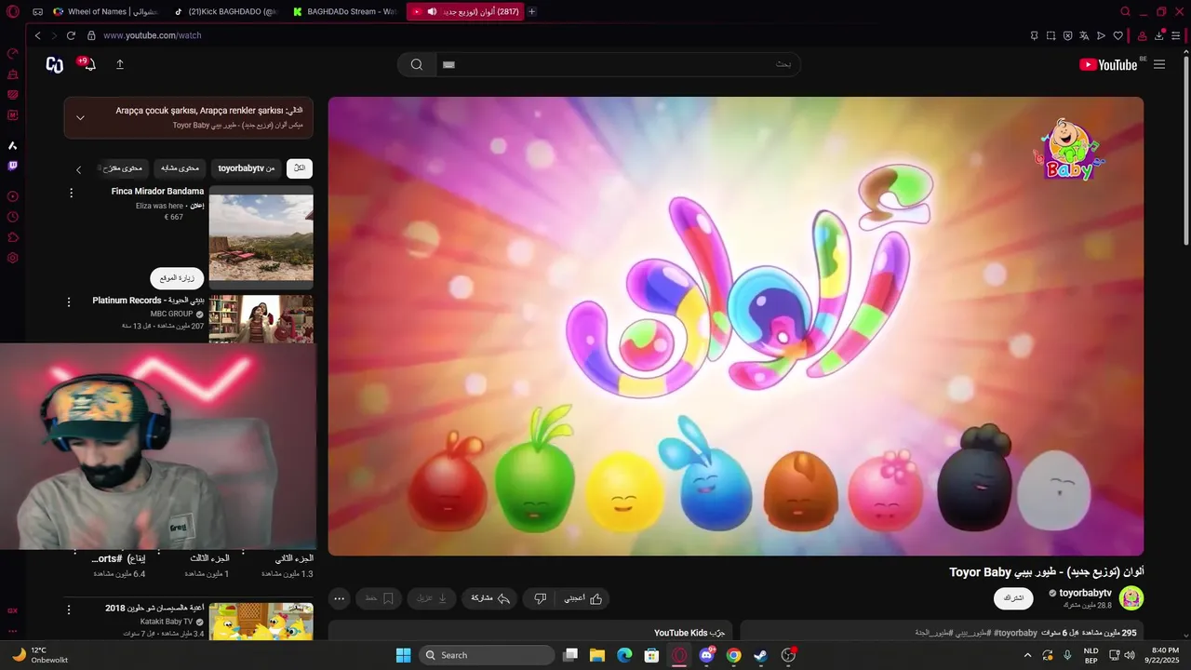The width and height of the screenshot is (1191, 670).
Task: Switch to the Wheel of Names tab
Action: [x=105, y=12]
